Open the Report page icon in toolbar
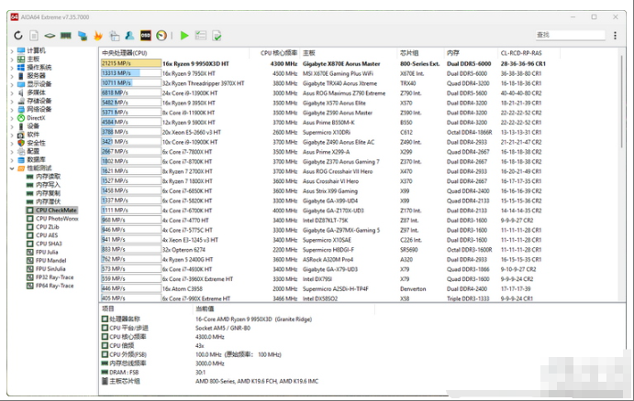Viewport: 634px width, 401px height. point(34,36)
